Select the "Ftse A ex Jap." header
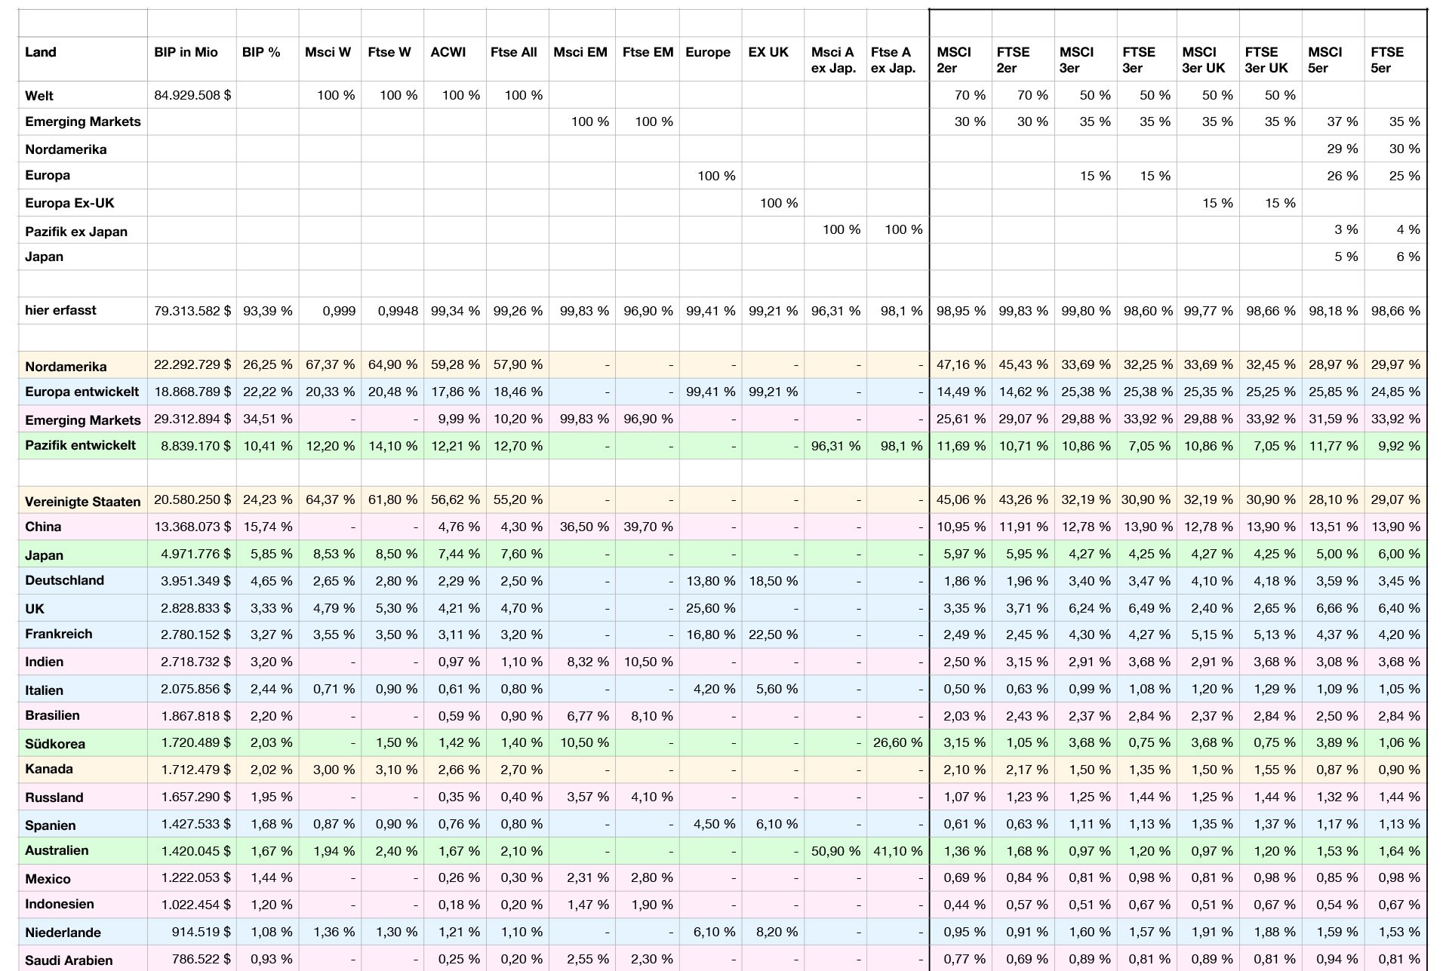The width and height of the screenshot is (1446, 971). click(x=898, y=59)
